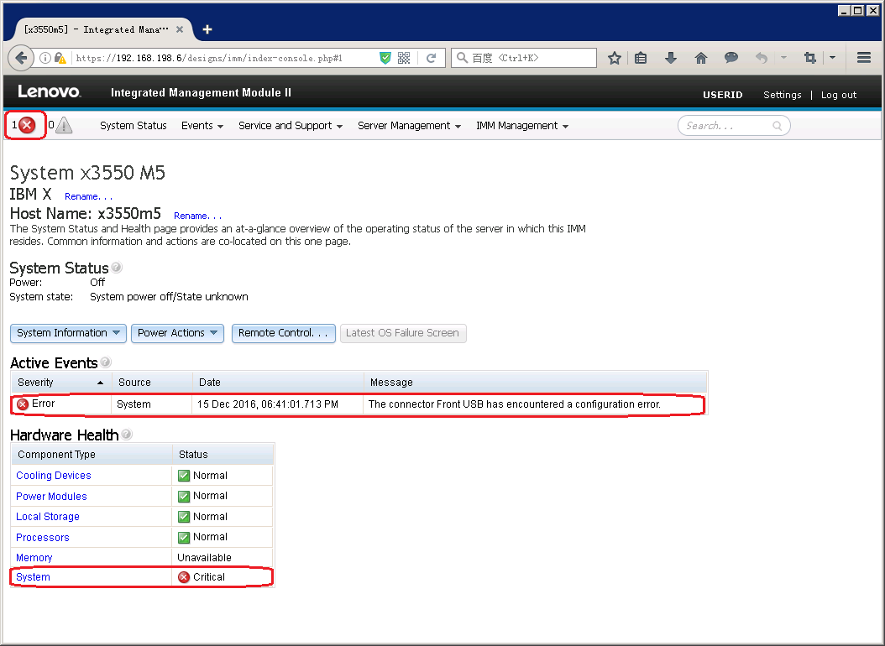Open the downloads arrow icon
Image resolution: width=885 pixels, height=646 pixels.
pyautogui.click(x=670, y=57)
